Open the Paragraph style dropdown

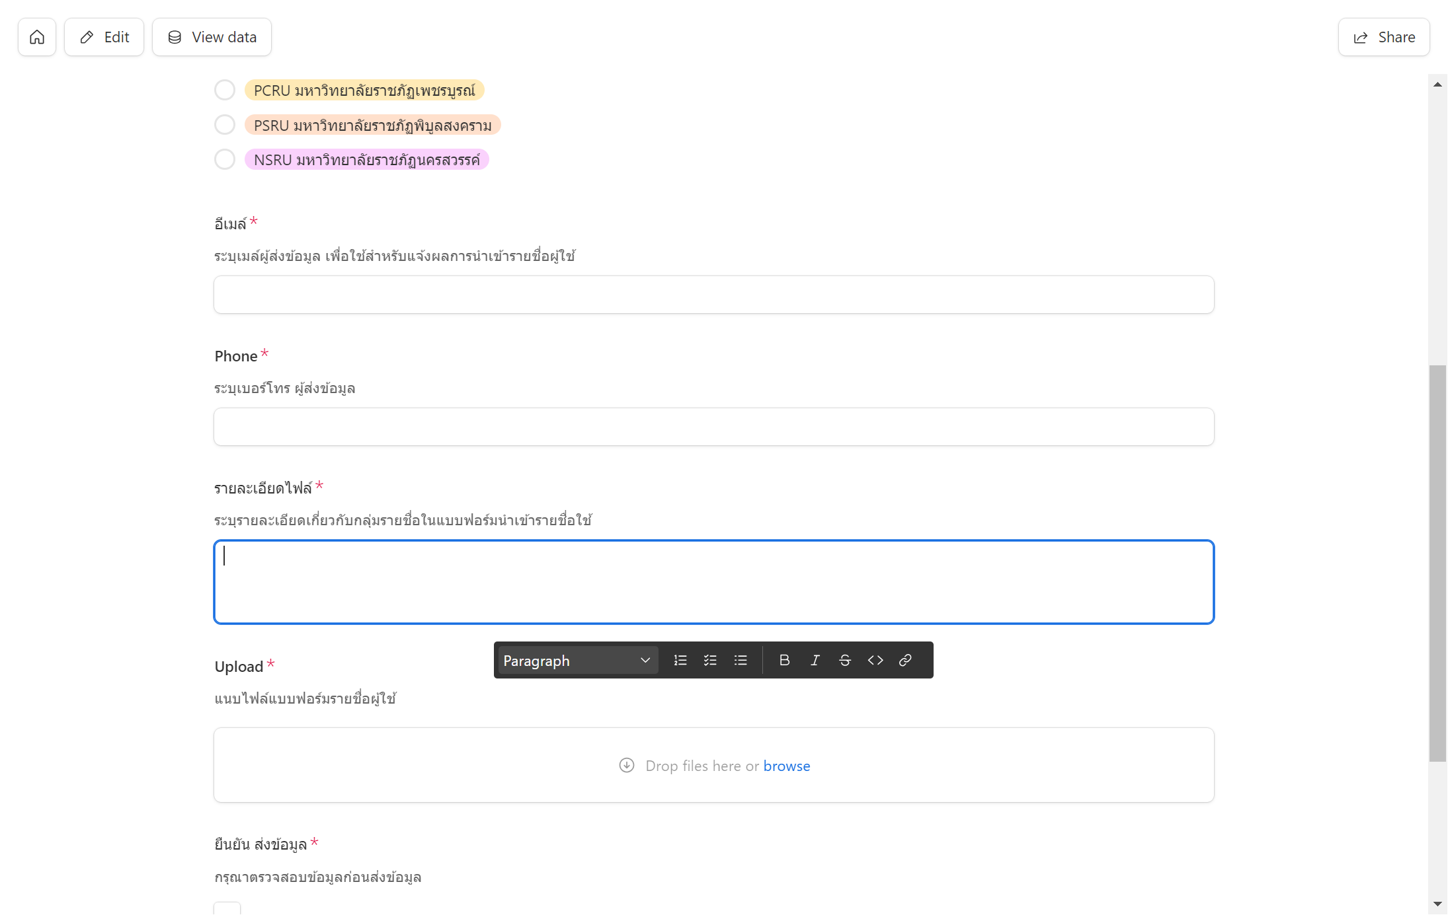coord(578,660)
